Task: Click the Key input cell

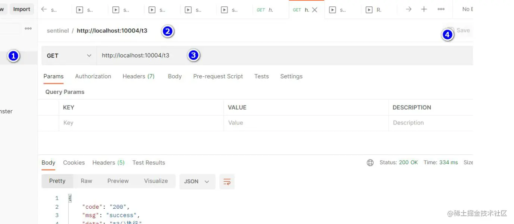Action: (141, 123)
